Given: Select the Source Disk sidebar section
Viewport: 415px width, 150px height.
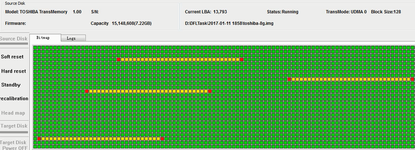Looking at the screenshot, I should pyautogui.click(x=14, y=39).
